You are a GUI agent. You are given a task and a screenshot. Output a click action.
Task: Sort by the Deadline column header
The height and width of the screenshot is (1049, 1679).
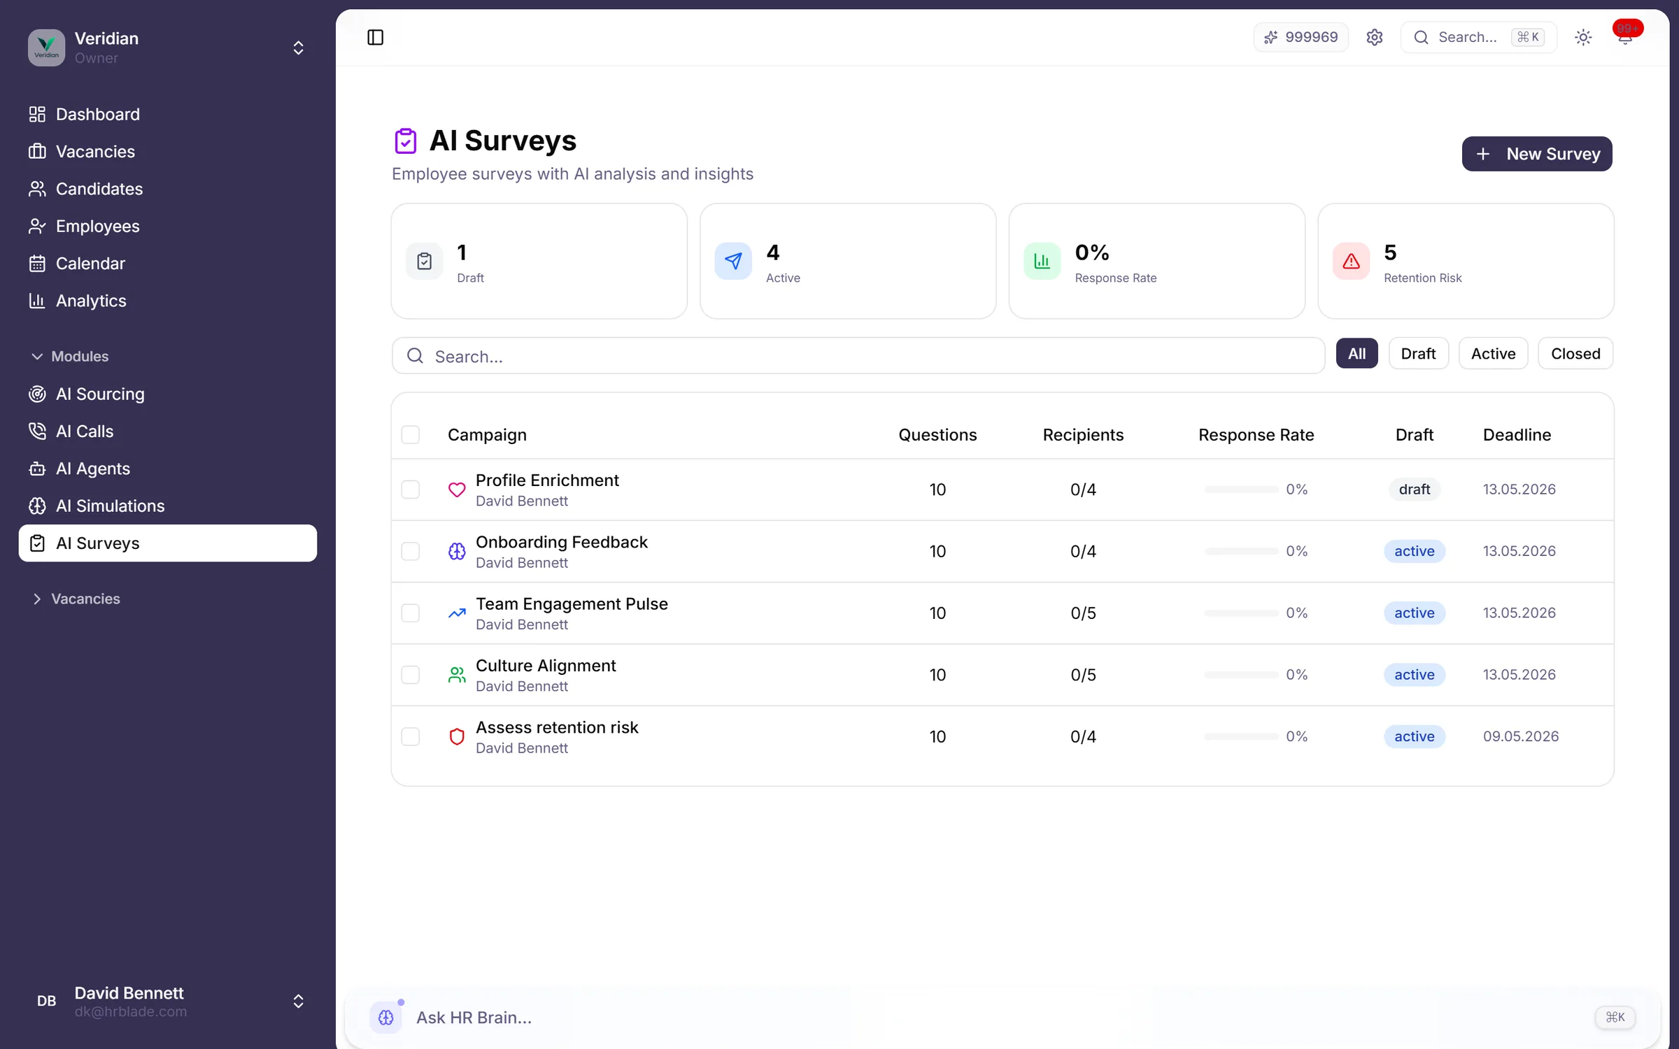[1517, 434]
